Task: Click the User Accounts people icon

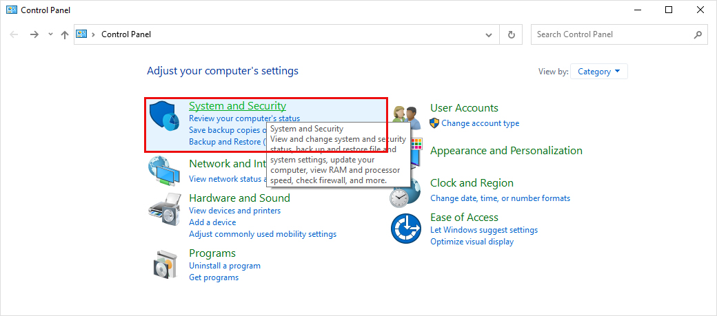Action: (x=406, y=117)
